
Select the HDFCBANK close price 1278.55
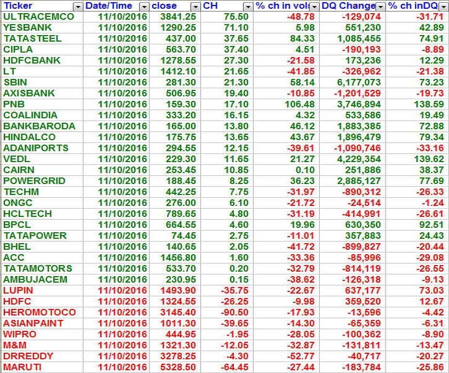[177, 60]
